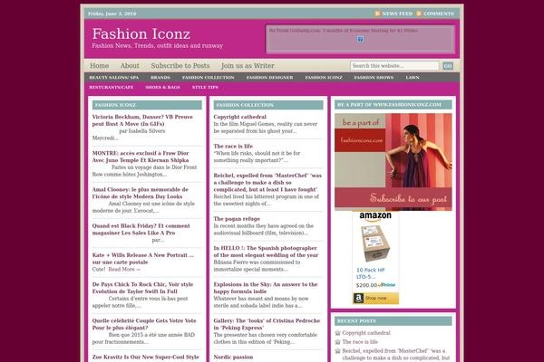Open In HELLO !: Spanish photographer article

tap(266, 252)
